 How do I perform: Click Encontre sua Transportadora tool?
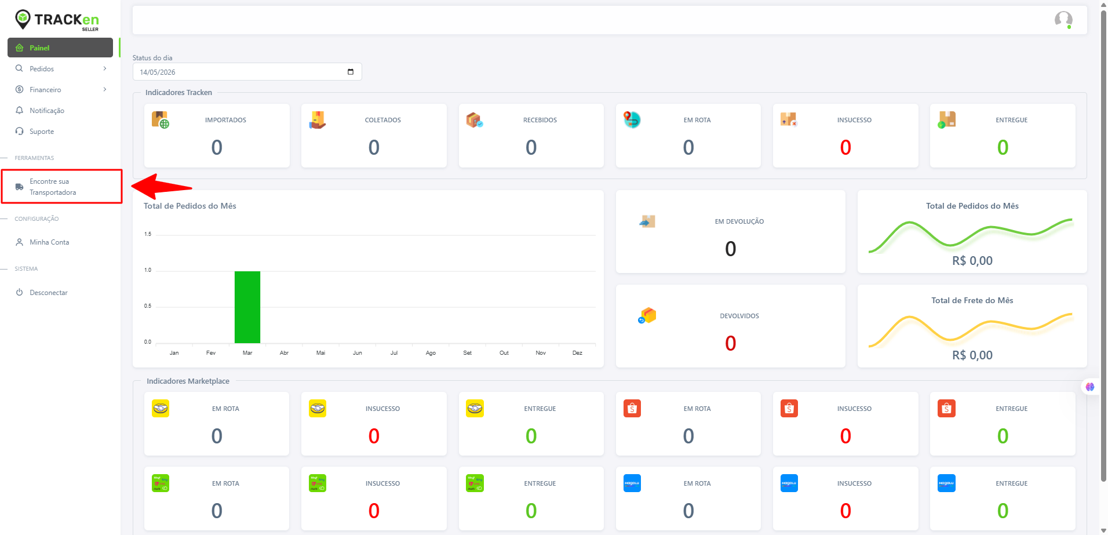click(x=61, y=187)
